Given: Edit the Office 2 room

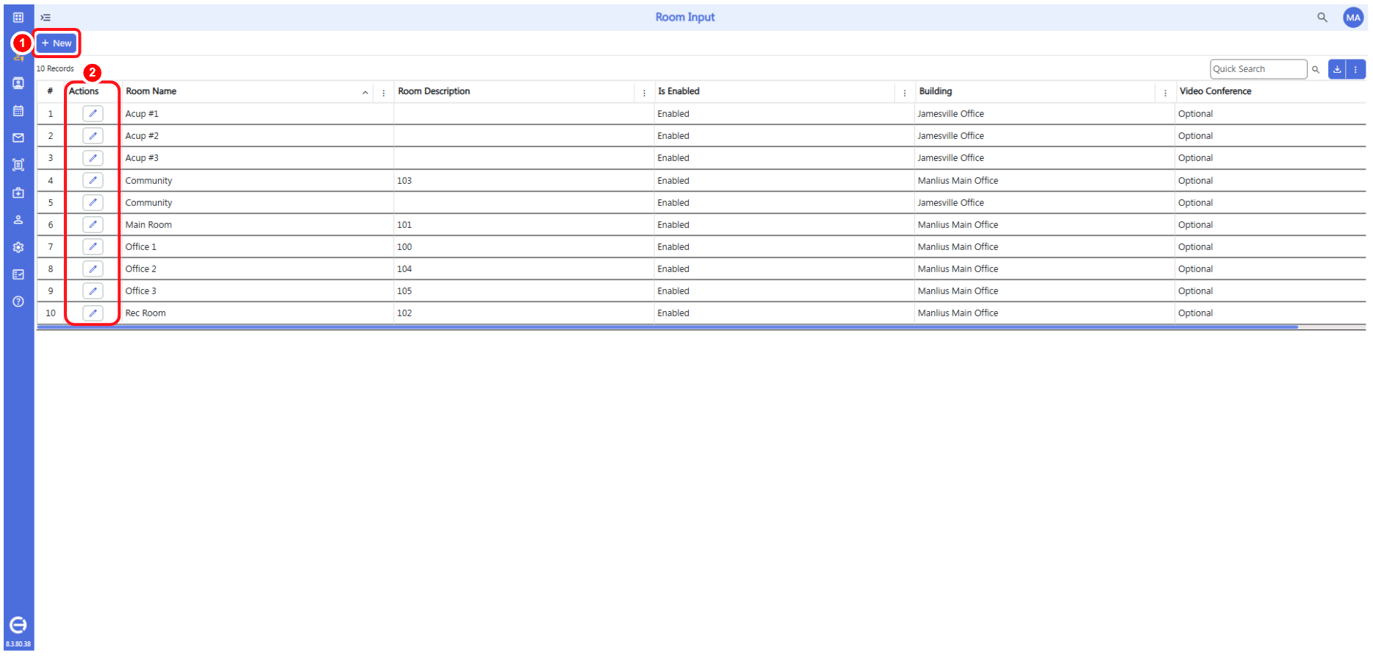Looking at the screenshot, I should click(93, 268).
